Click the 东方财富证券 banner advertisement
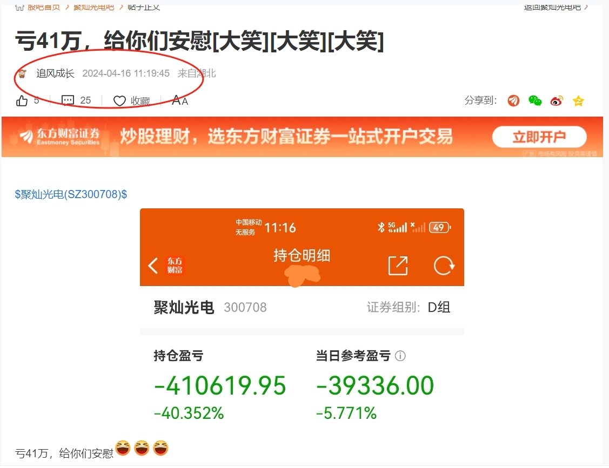 [x=302, y=137]
